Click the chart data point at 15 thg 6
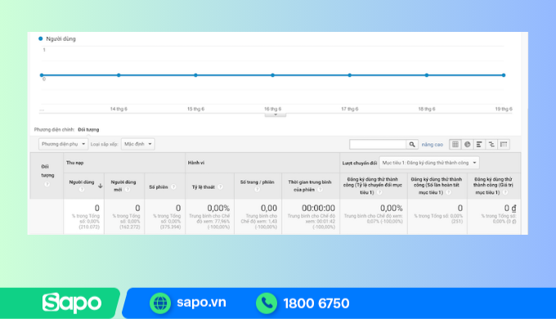The image size is (556, 319). 195,75
